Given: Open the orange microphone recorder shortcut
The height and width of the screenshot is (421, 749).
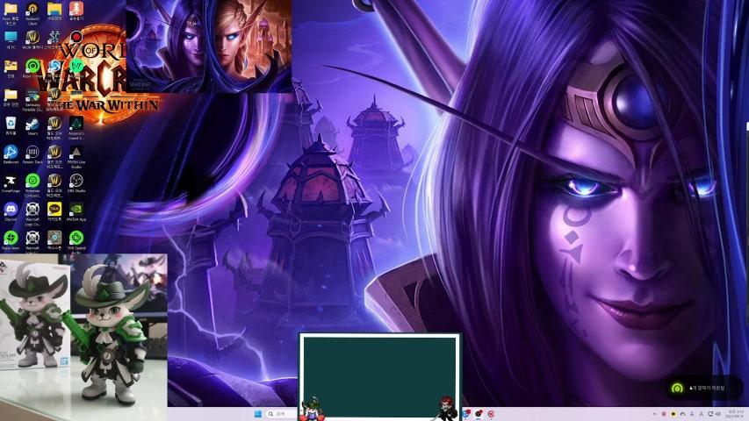Looking at the screenshot, I should 76,11.
